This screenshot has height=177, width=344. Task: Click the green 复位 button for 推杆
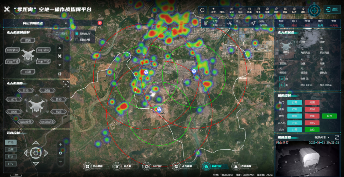[x=329, y=116]
